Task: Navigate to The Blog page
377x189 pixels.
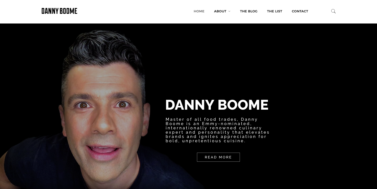Action: pyautogui.click(x=249, y=11)
